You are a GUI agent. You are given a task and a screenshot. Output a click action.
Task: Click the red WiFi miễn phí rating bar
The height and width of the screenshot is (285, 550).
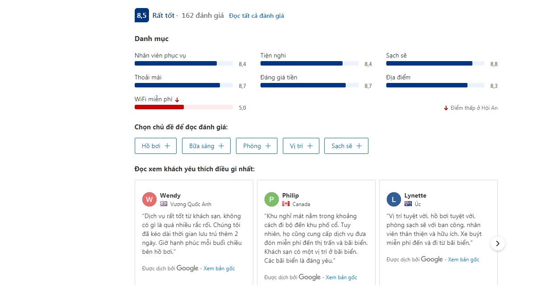[x=183, y=107]
